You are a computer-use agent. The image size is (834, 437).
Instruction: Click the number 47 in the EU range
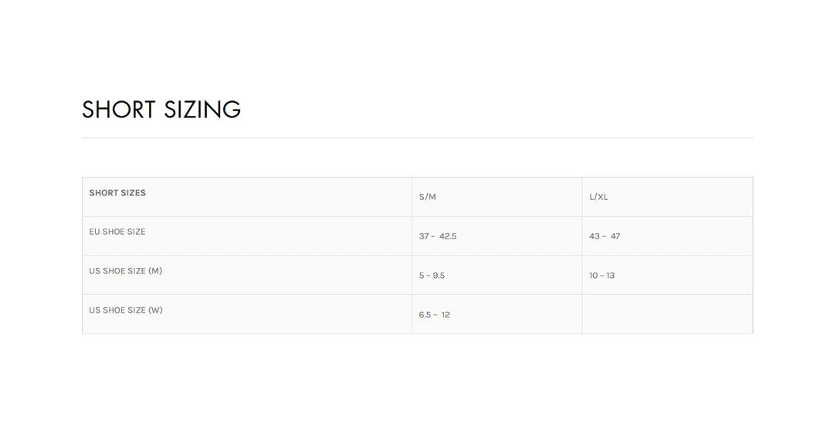tap(615, 236)
